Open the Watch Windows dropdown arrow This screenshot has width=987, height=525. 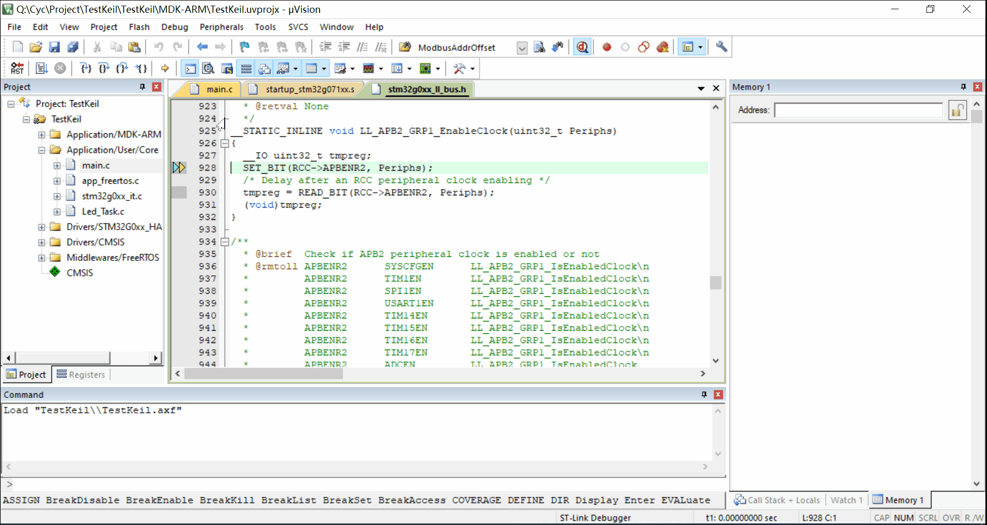[x=295, y=68]
